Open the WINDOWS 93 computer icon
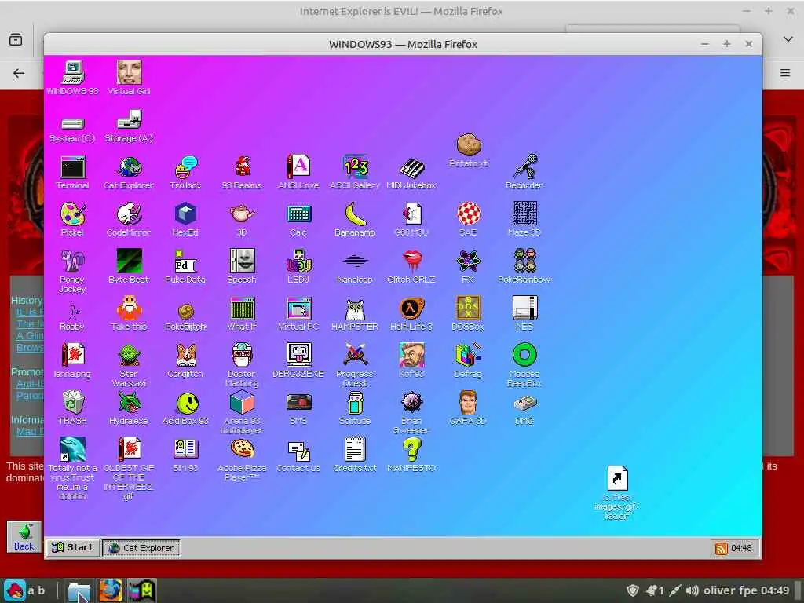Image resolution: width=804 pixels, height=603 pixels. coord(72,72)
